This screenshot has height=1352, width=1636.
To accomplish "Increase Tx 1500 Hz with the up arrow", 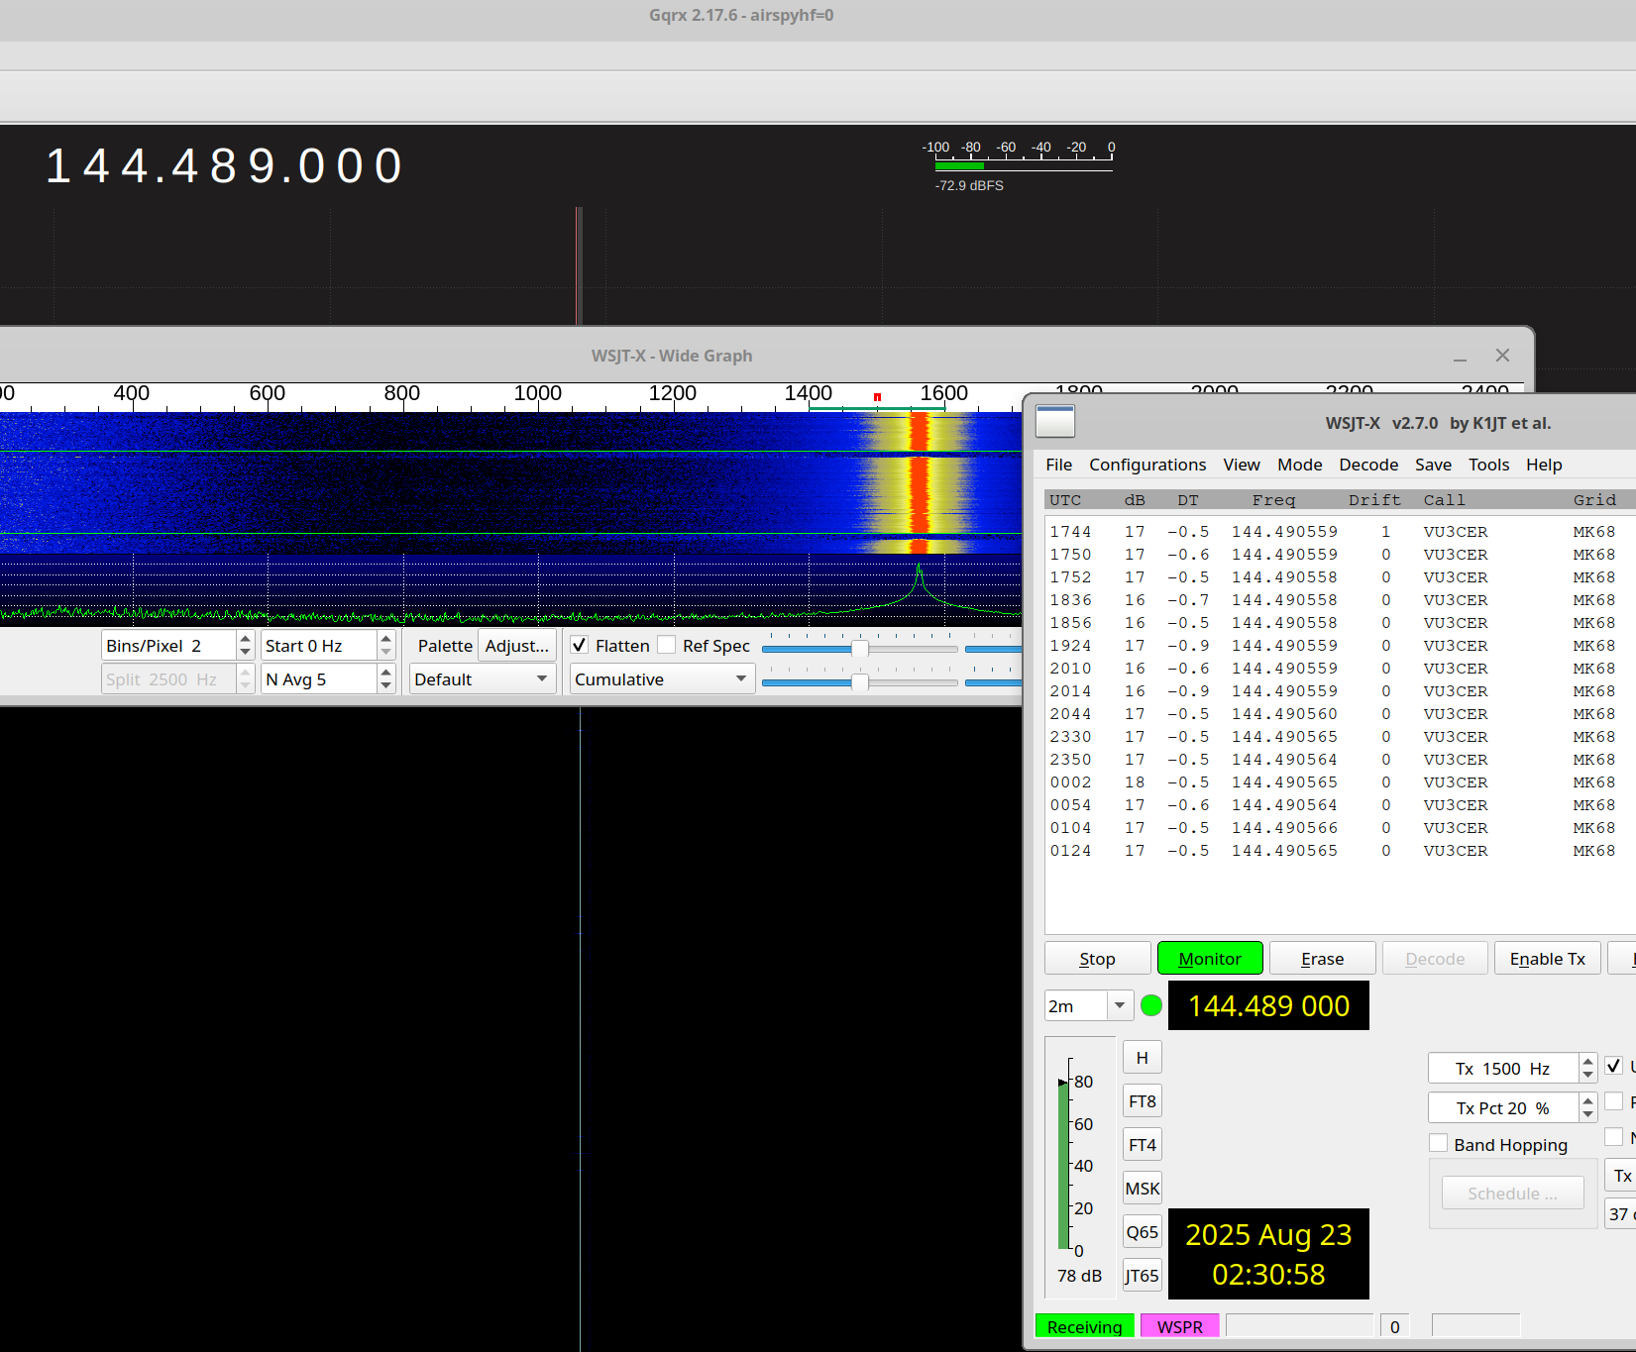I will [x=1588, y=1062].
